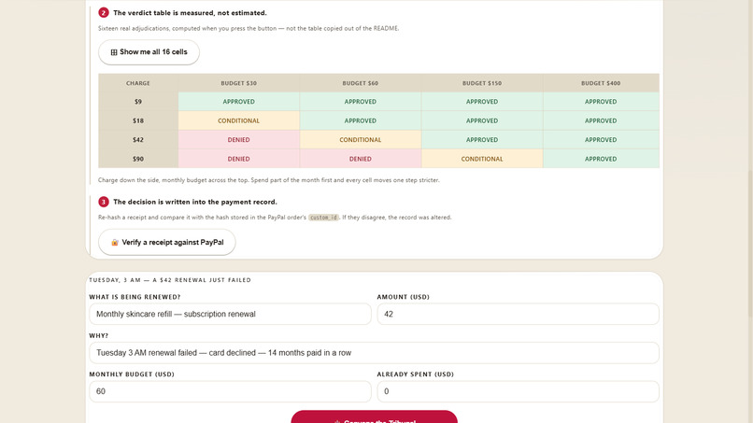Click the 'Show me all 16 cells' button
Viewport: 753px width, 423px height.
tap(149, 52)
